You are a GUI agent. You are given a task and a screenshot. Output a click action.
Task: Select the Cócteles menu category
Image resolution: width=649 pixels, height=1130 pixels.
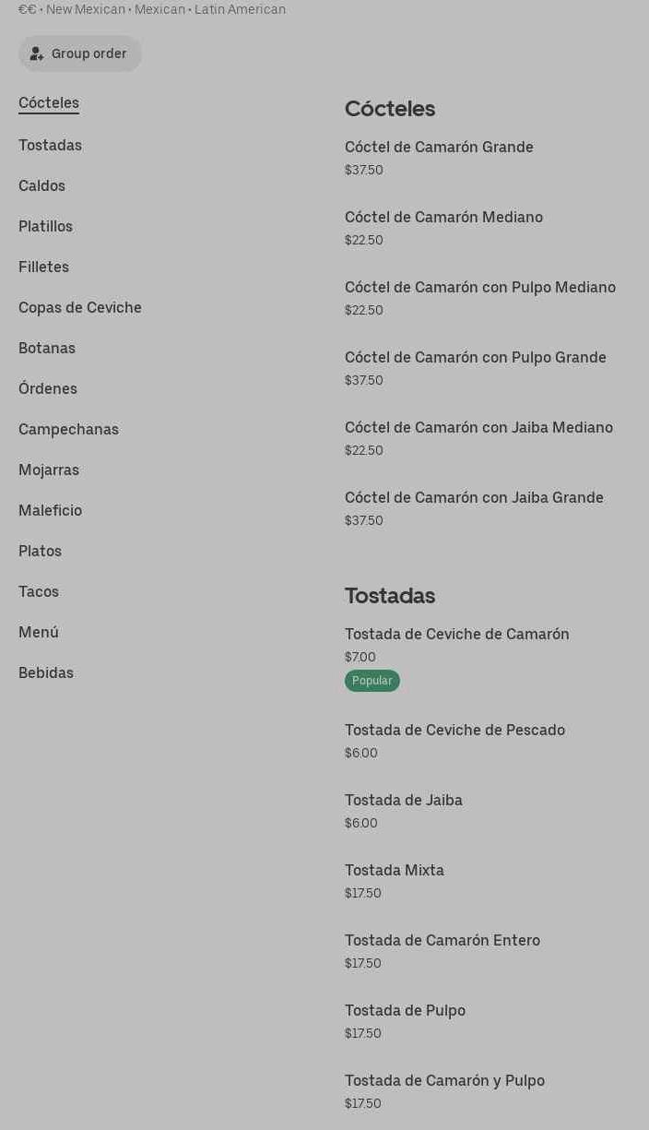pyautogui.click(x=49, y=102)
